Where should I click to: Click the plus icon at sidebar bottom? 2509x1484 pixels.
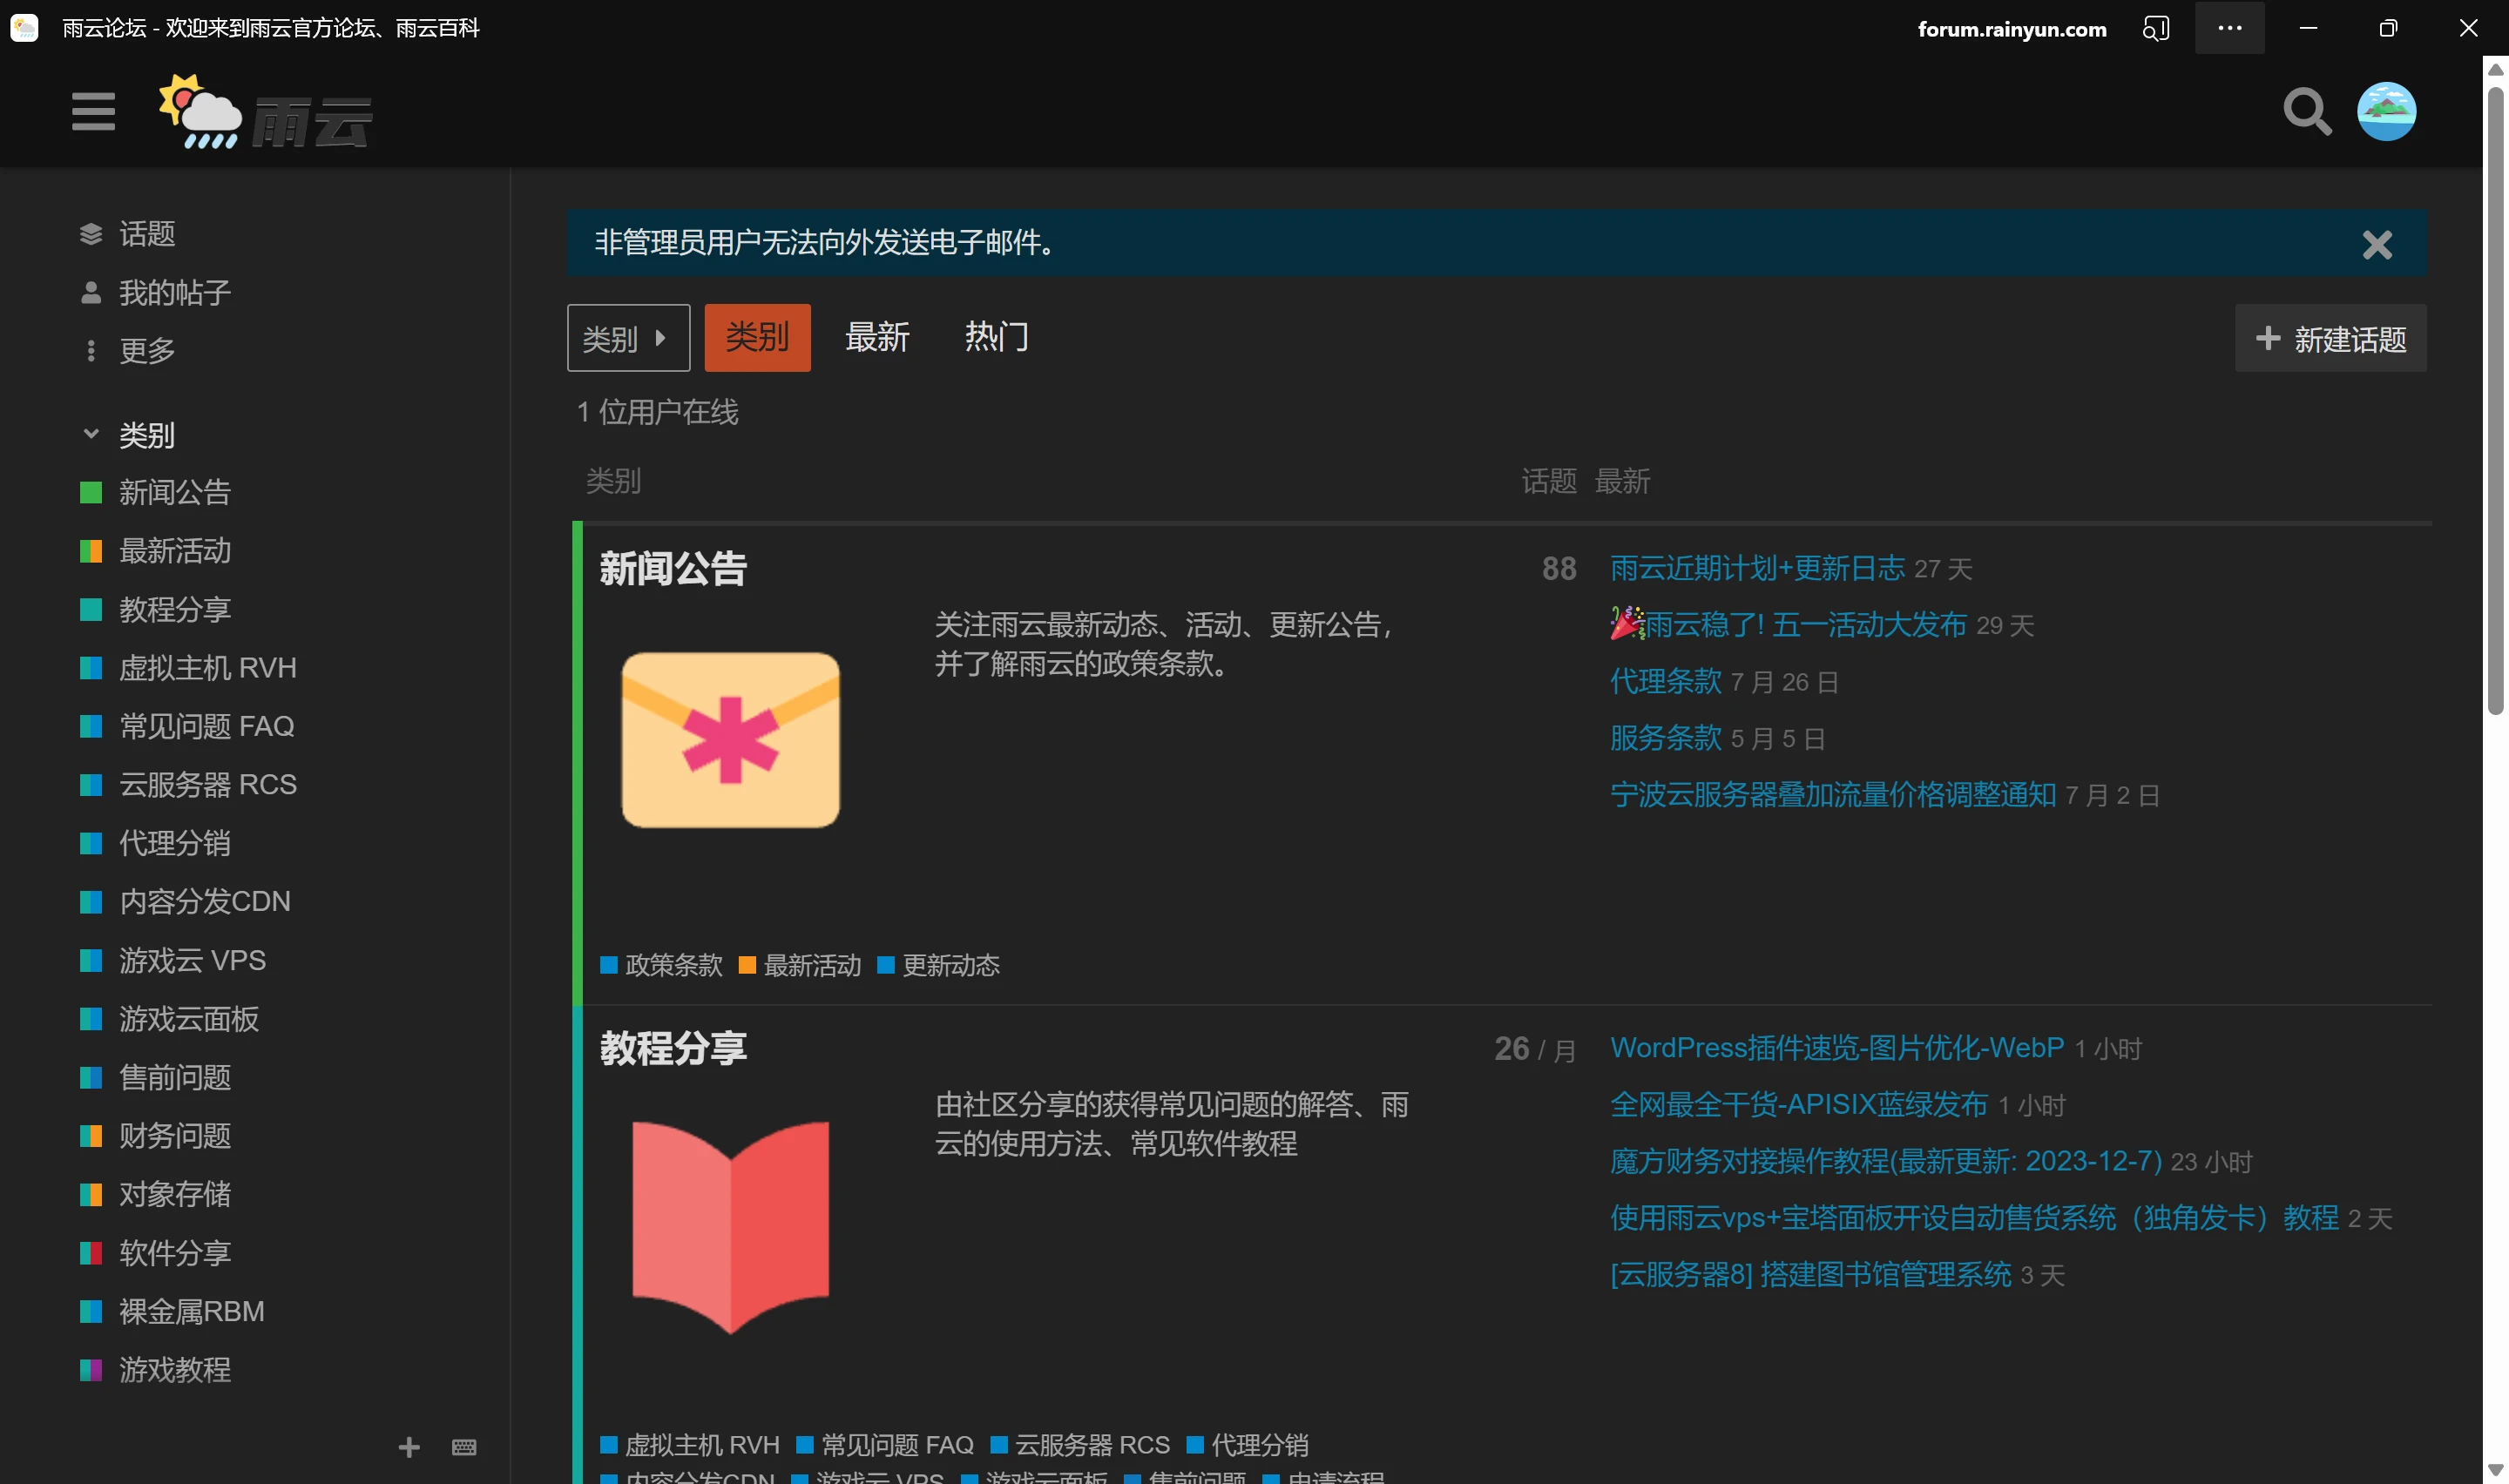point(409,1447)
